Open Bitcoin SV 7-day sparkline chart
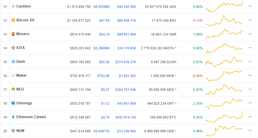This screenshot has width=258, height=138. pyautogui.click(x=224, y=20)
